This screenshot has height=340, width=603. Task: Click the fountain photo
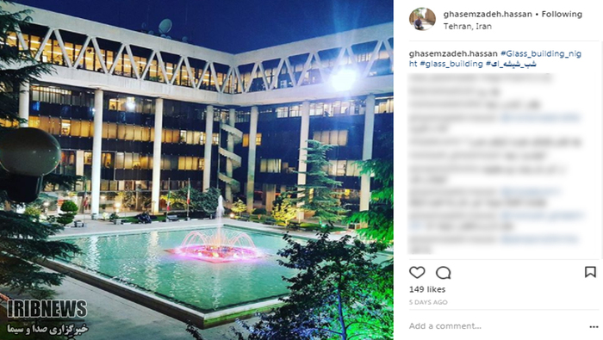[x=196, y=170]
